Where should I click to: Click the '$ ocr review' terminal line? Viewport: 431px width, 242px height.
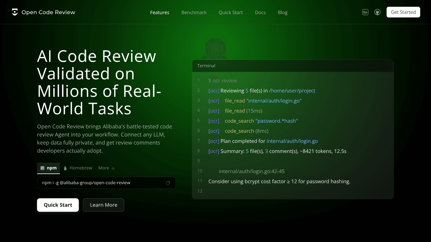pos(223,81)
